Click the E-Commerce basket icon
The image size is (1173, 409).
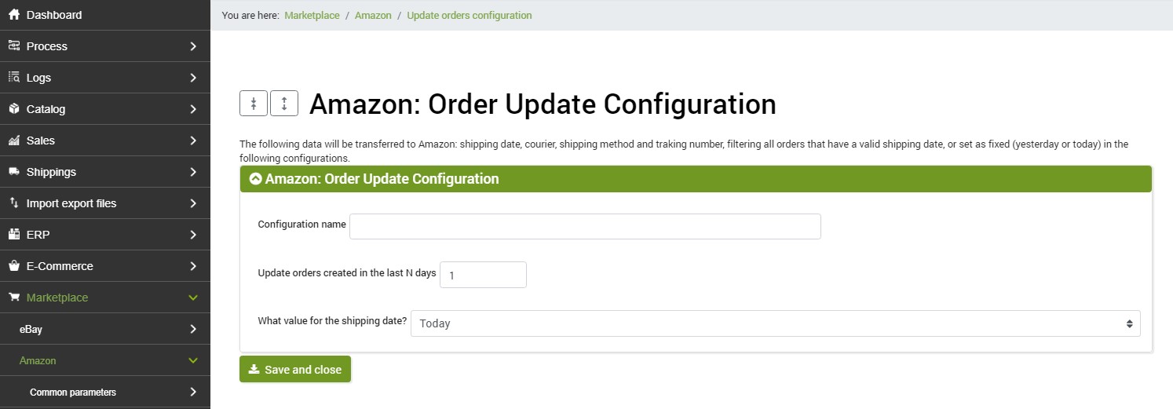click(13, 266)
